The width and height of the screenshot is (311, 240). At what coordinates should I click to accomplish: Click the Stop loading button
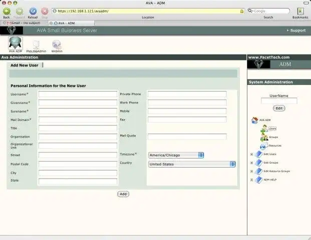[45, 11]
